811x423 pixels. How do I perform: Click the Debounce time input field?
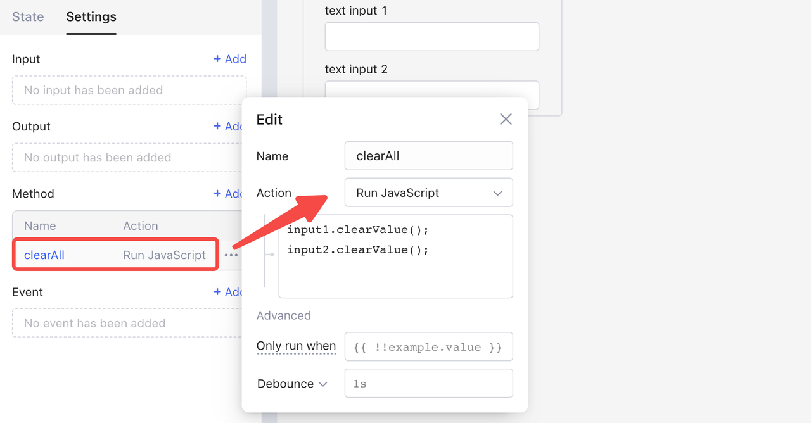[x=428, y=384]
